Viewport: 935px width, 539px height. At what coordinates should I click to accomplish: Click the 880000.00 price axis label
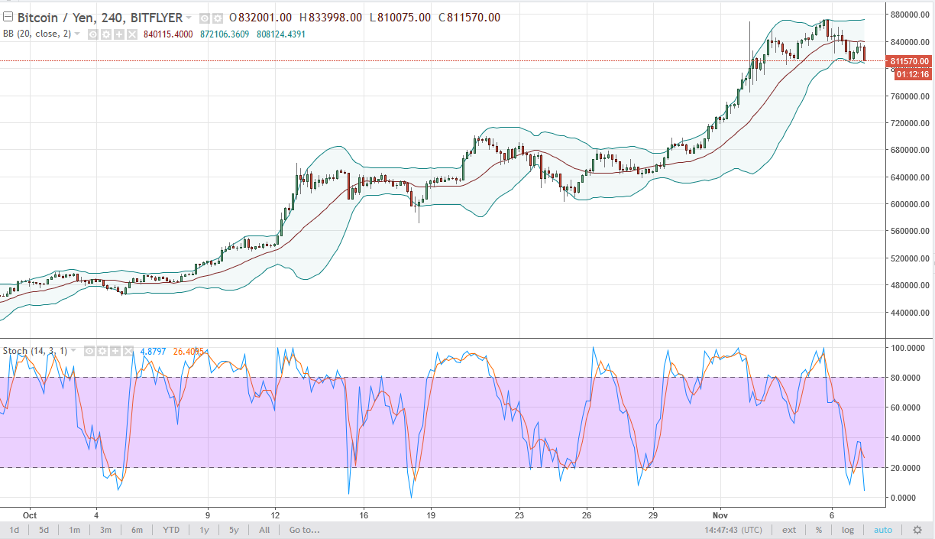tap(911, 15)
